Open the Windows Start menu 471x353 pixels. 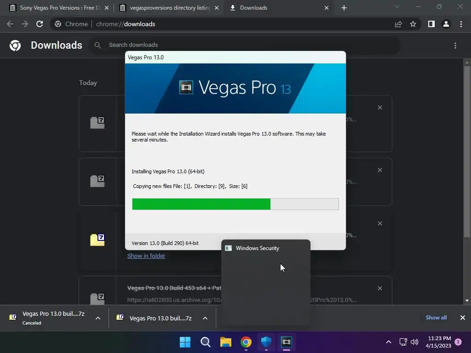[x=185, y=342]
